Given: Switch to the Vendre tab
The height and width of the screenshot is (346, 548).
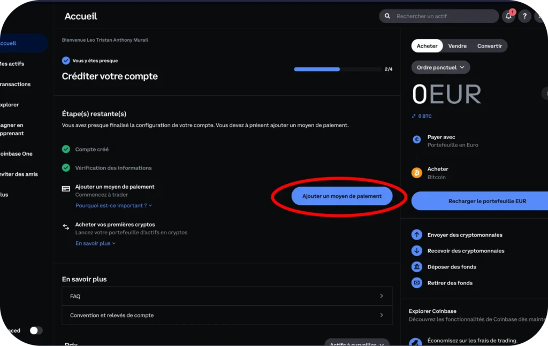Looking at the screenshot, I should pyautogui.click(x=457, y=46).
